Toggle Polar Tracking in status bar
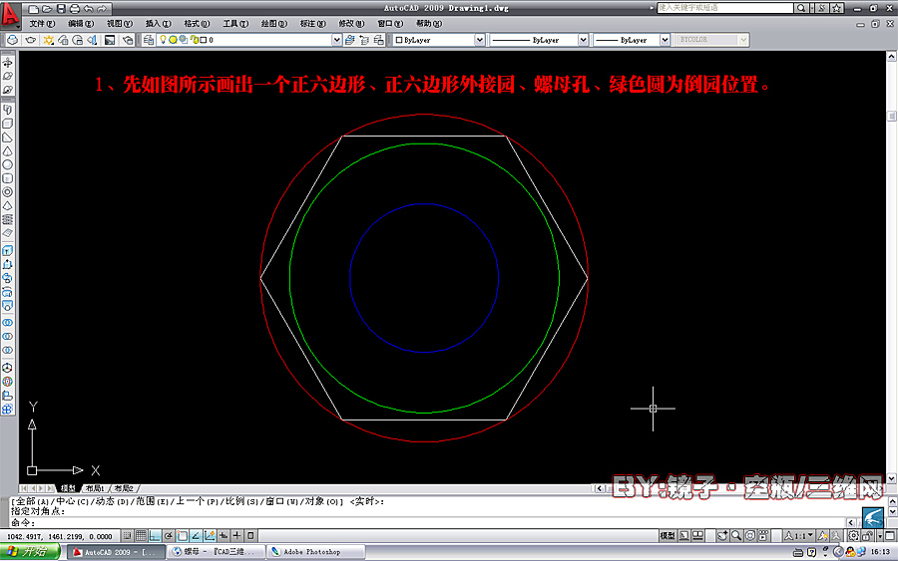 tap(169, 536)
